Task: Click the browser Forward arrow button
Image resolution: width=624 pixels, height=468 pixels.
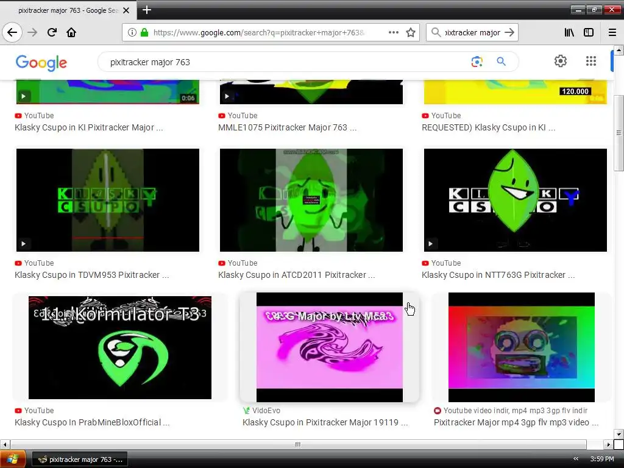Action: tap(32, 32)
